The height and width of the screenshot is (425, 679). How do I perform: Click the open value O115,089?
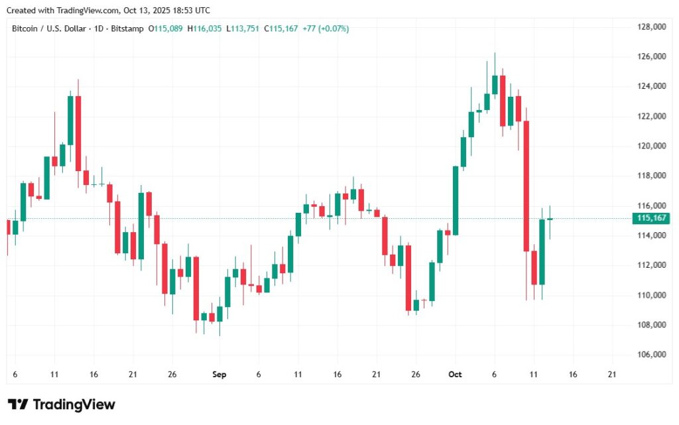[x=166, y=29]
